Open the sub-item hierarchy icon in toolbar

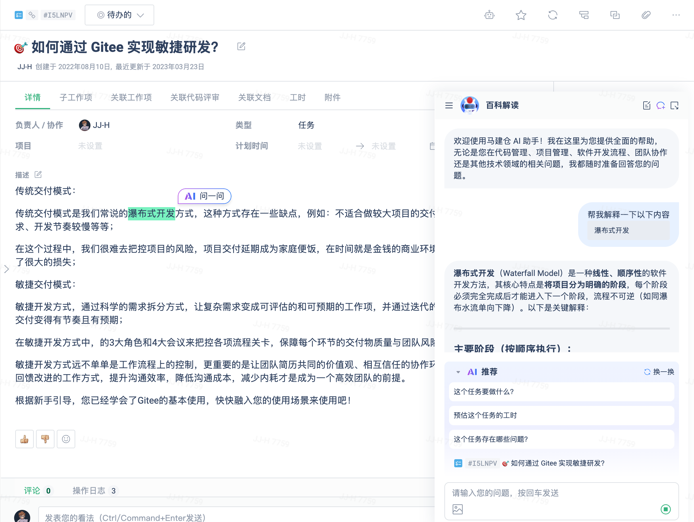[x=584, y=15]
